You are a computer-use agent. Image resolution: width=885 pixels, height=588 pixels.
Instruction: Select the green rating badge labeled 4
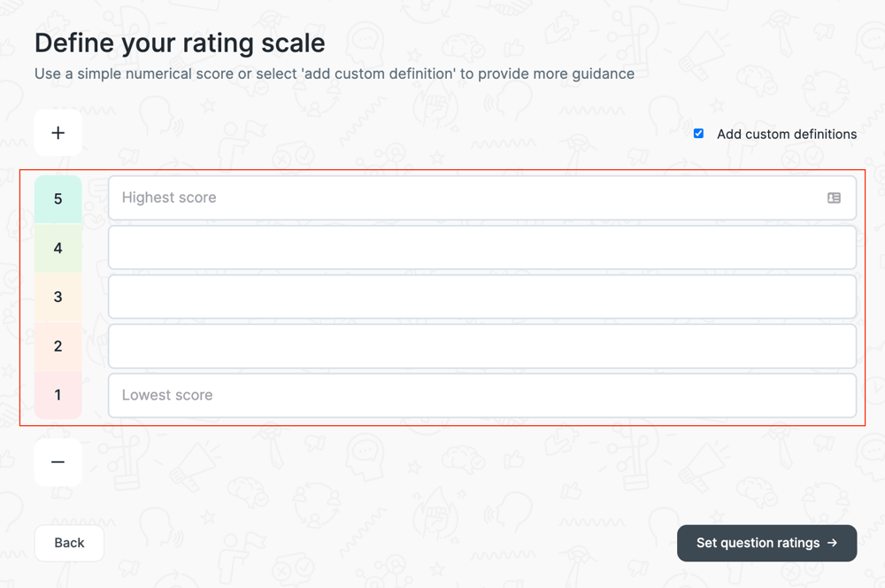tap(58, 247)
